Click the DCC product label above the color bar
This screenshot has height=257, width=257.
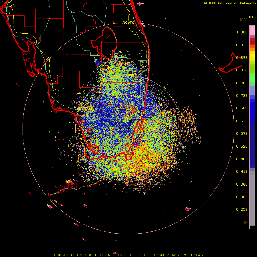click(x=251, y=17)
